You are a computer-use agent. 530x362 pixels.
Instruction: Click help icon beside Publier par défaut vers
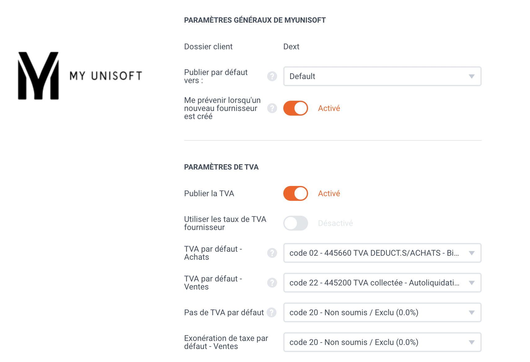pos(272,76)
